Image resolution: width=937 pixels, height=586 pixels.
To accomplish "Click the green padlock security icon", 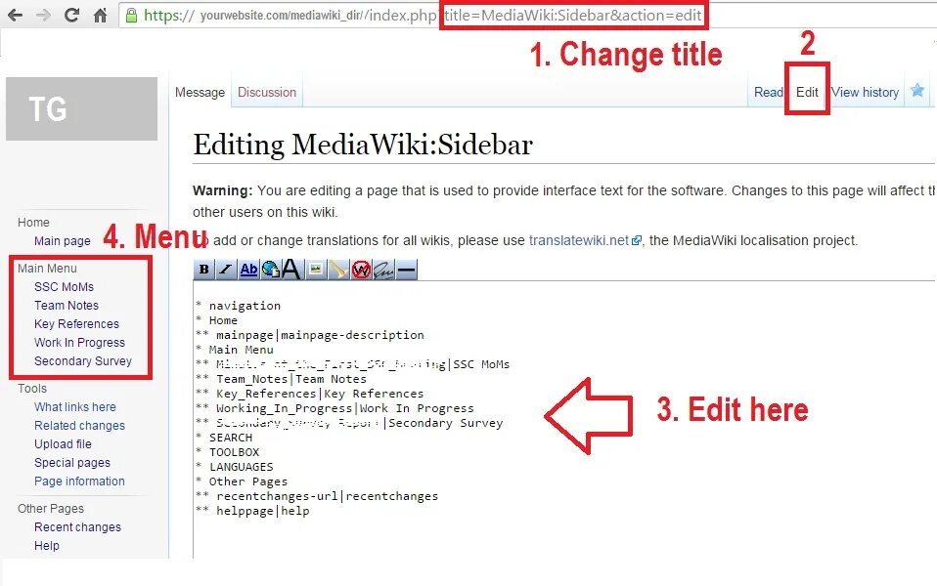I will coord(131,15).
